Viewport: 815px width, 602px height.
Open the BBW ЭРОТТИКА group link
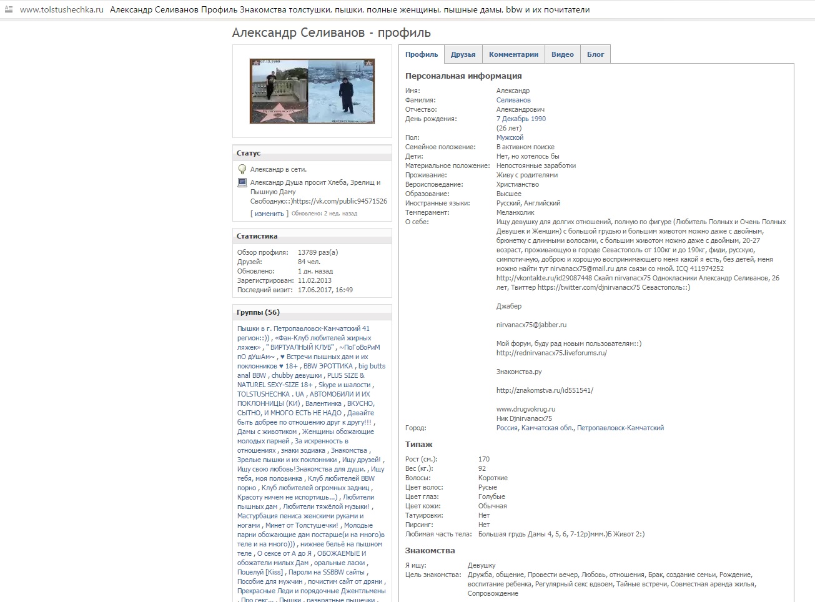pos(328,366)
